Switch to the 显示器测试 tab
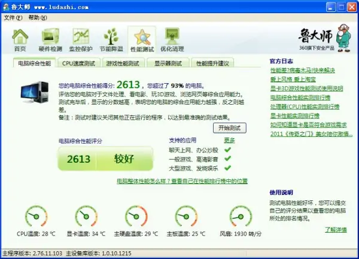The image size is (359, 259). [168, 63]
